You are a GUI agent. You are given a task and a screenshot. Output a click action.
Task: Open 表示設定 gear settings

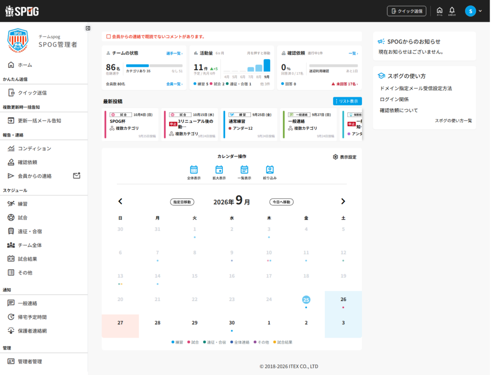pyautogui.click(x=344, y=157)
